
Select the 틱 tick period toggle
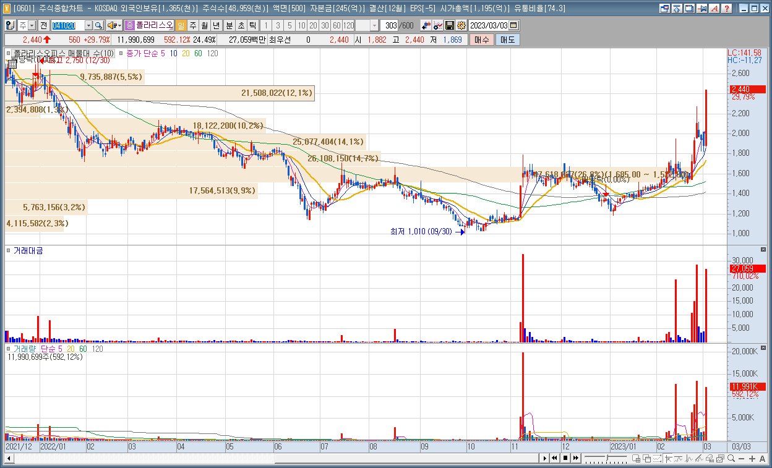pyautogui.click(x=252, y=25)
